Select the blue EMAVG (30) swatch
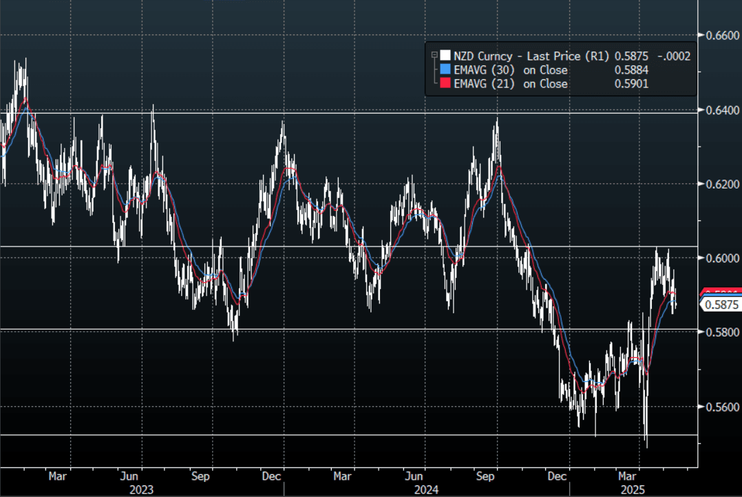The image size is (742, 497). tap(445, 70)
